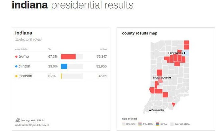Select the tie / no data swatch
Screen dimensions: 222x132
[172, 124]
